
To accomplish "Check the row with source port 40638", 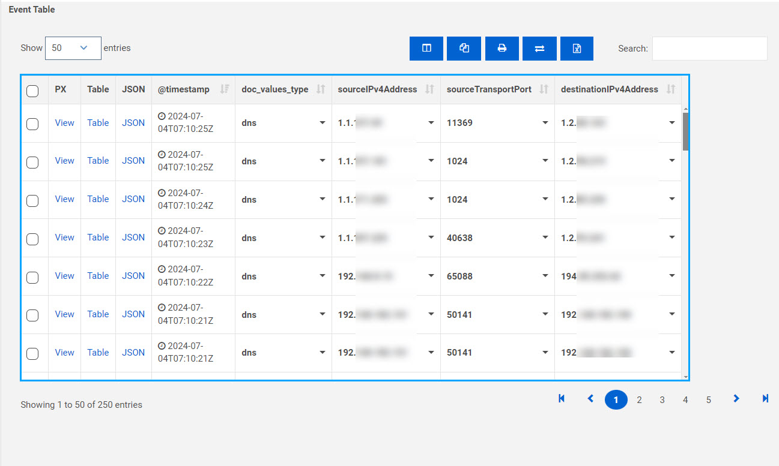I will tap(33, 239).
